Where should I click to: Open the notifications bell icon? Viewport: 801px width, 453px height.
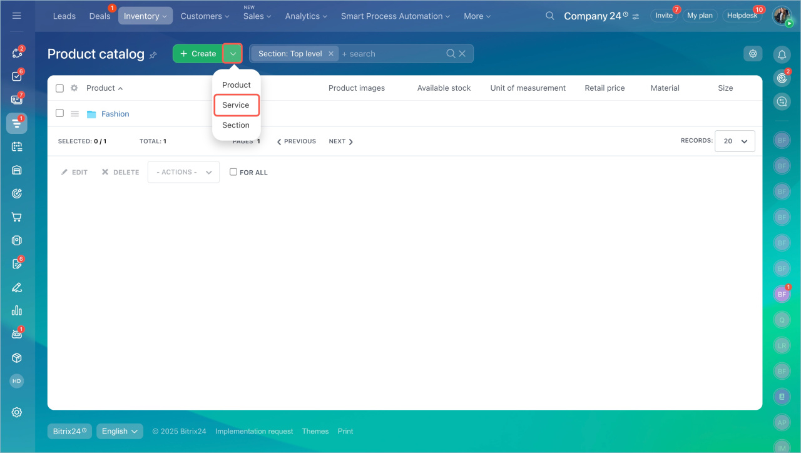(782, 54)
